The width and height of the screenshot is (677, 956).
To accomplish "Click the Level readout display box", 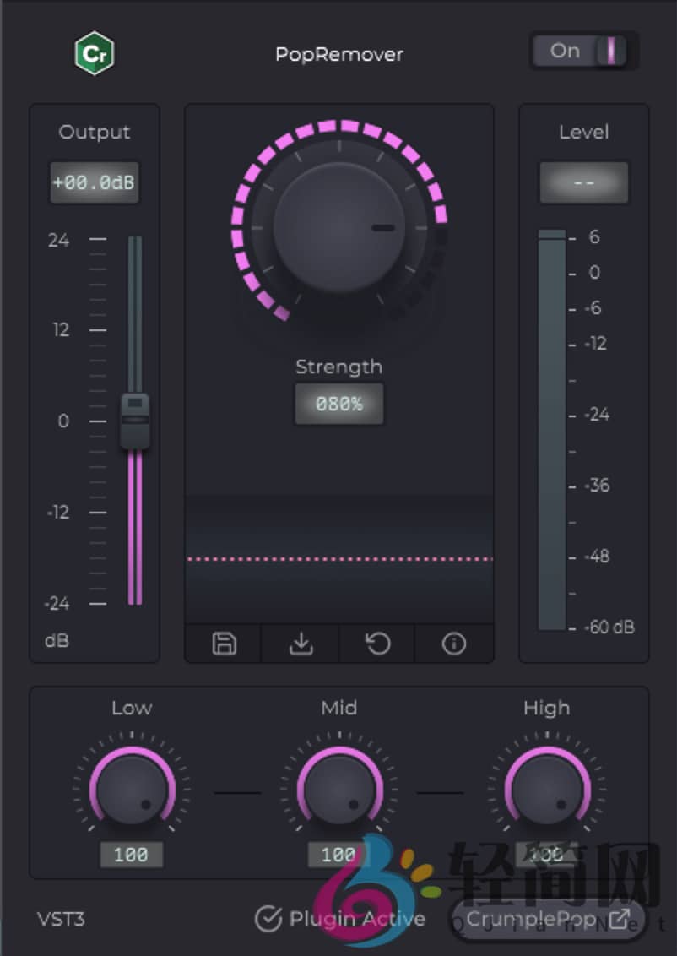I will pos(584,183).
